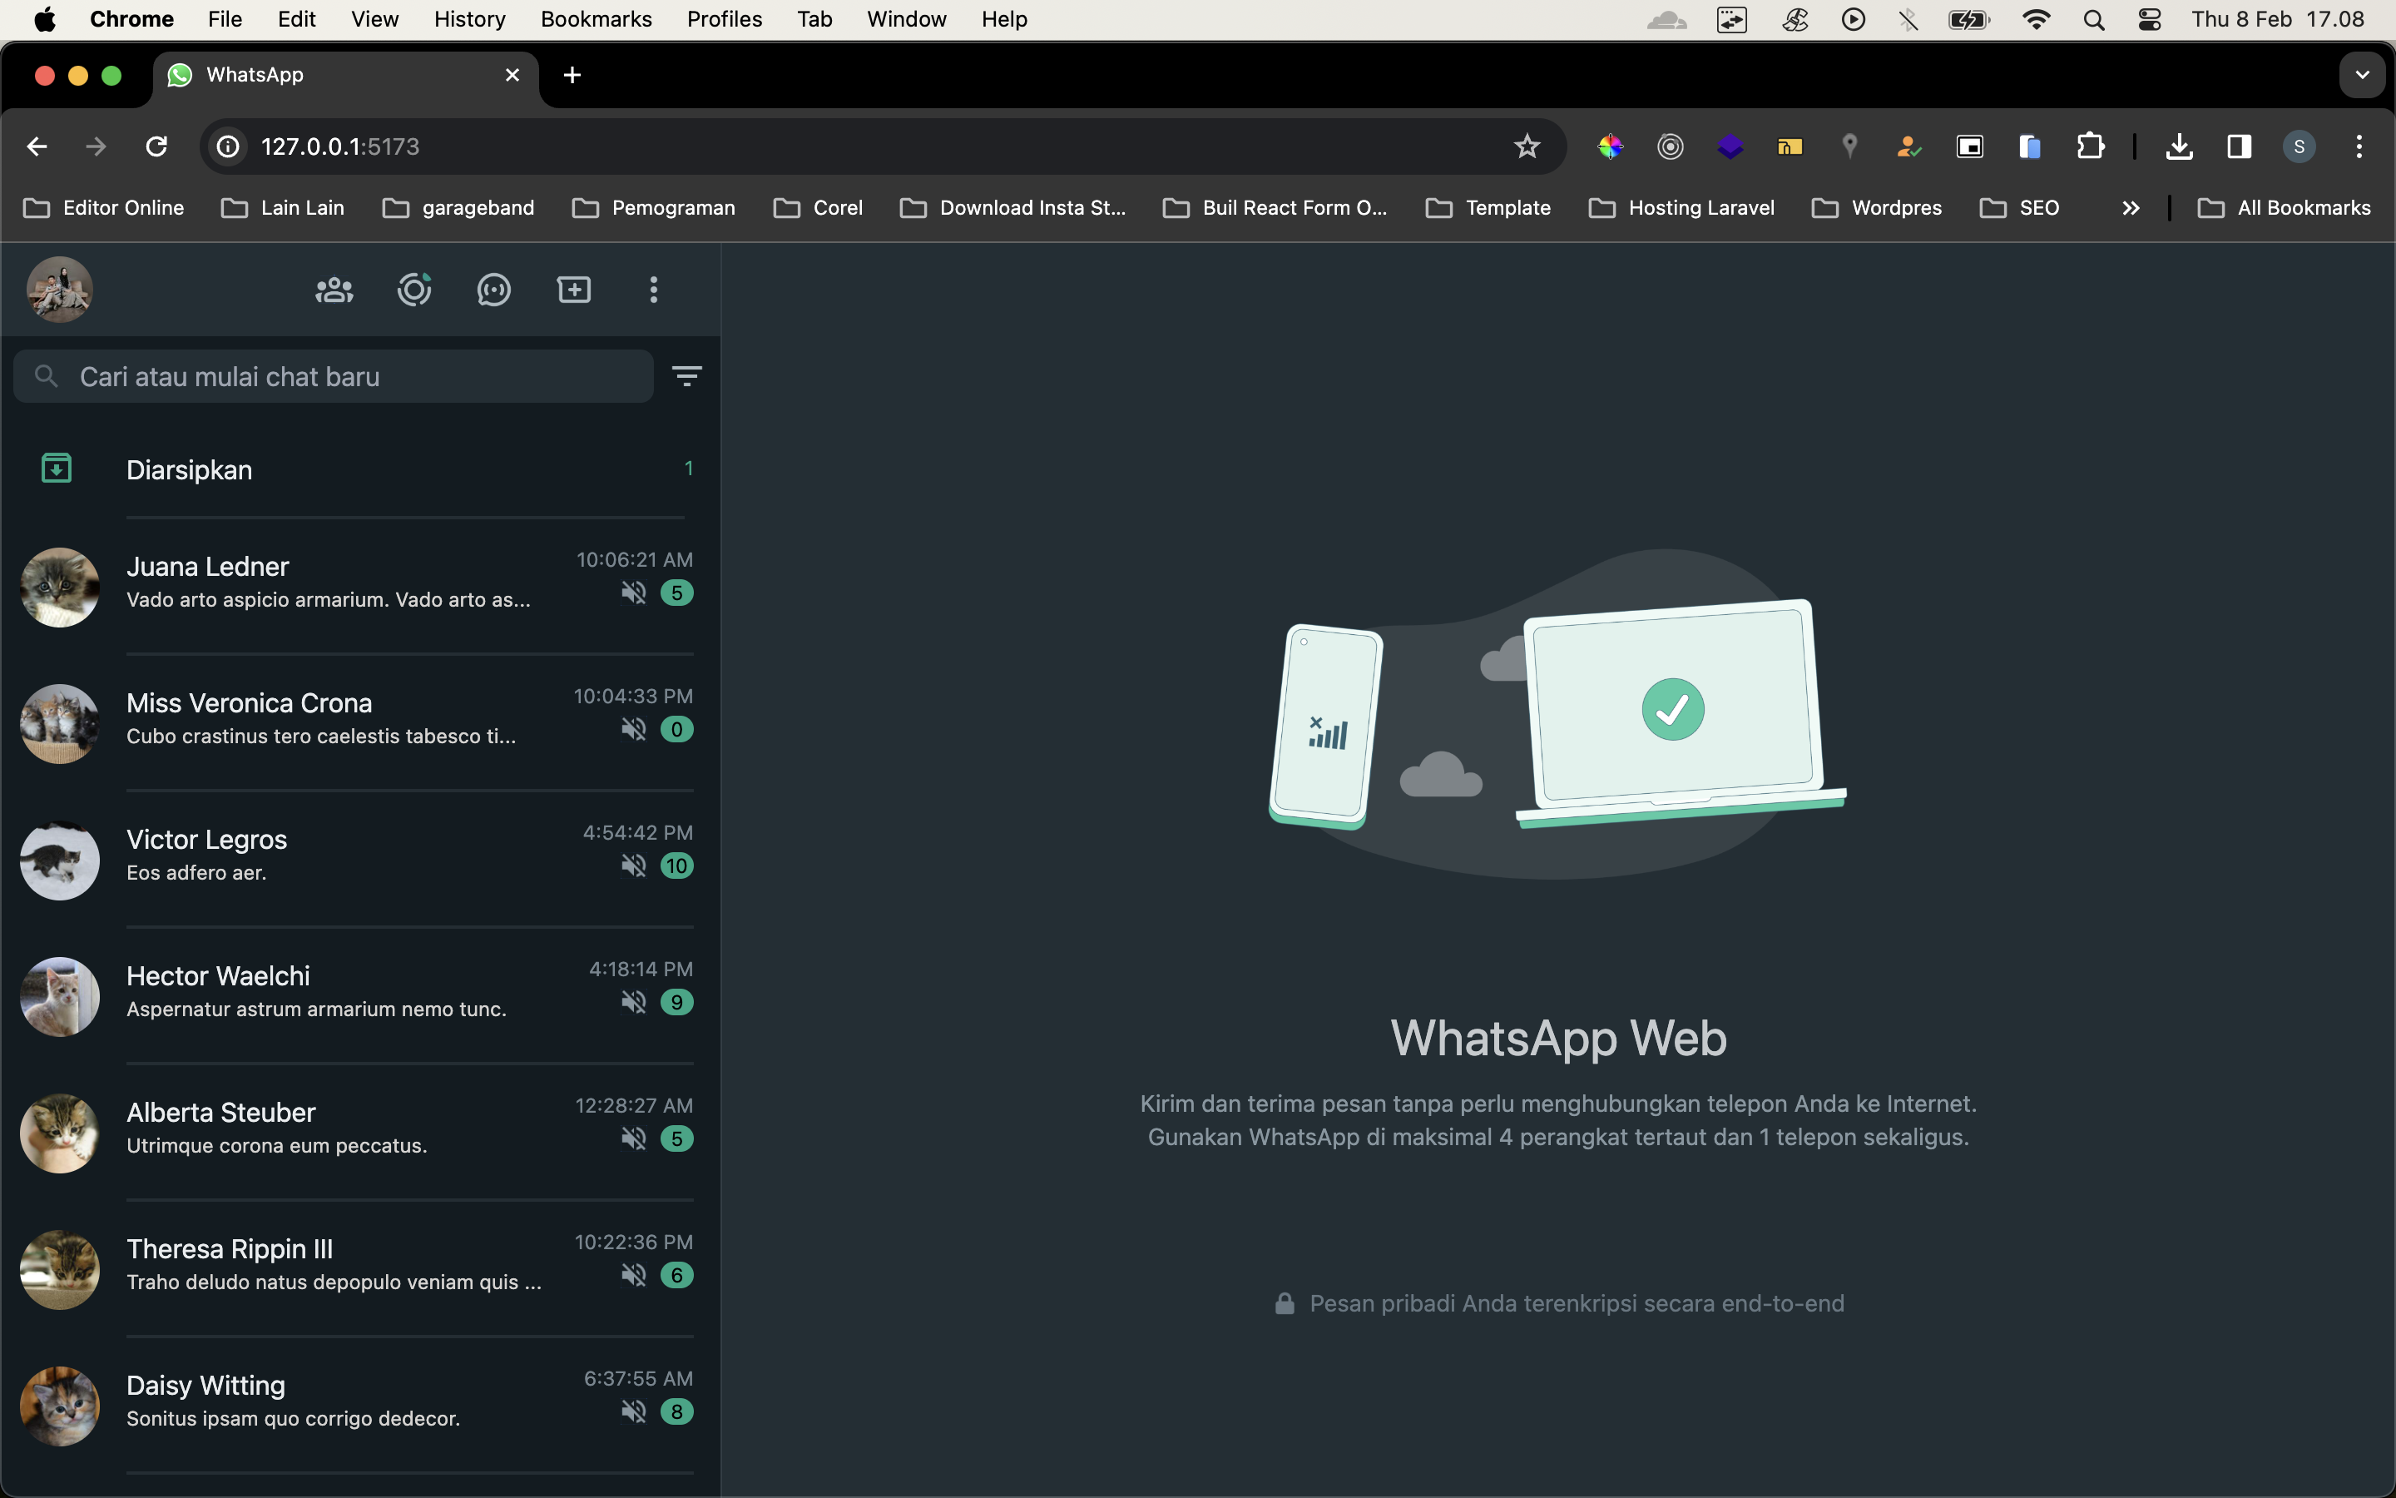The image size is (2396, 1498).
Task: Click the Diarsipkan archive icon
Action: coord(57,469)
